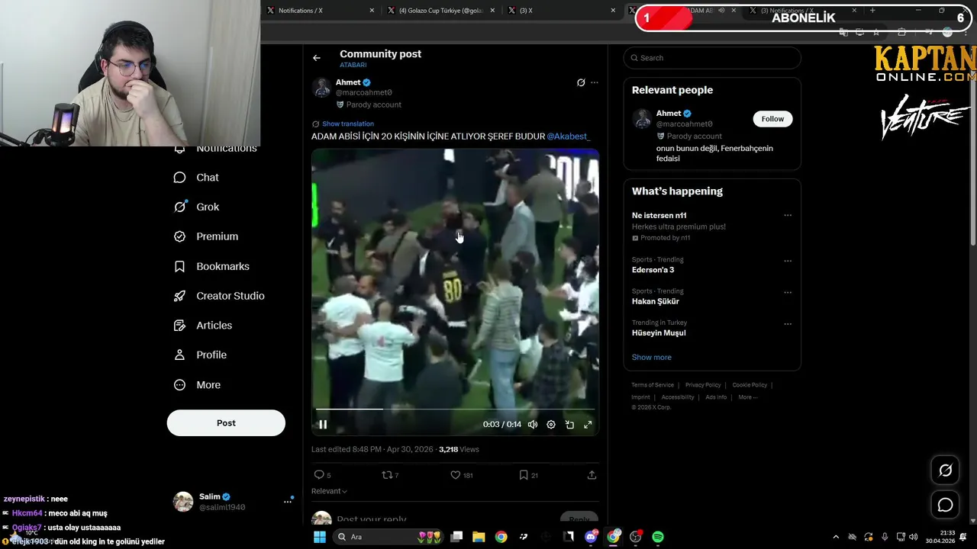Switch to the (3) X browser tab

pyautogui.click(x=561, y=11)
